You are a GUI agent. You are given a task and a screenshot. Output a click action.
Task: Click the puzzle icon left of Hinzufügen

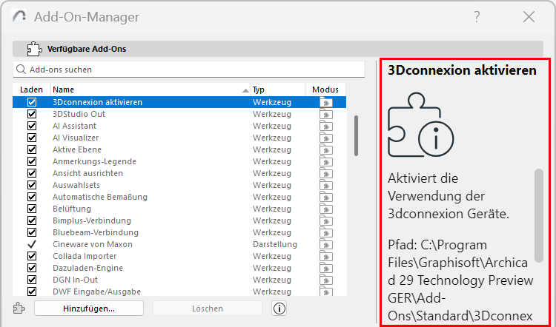pos(19,309)
